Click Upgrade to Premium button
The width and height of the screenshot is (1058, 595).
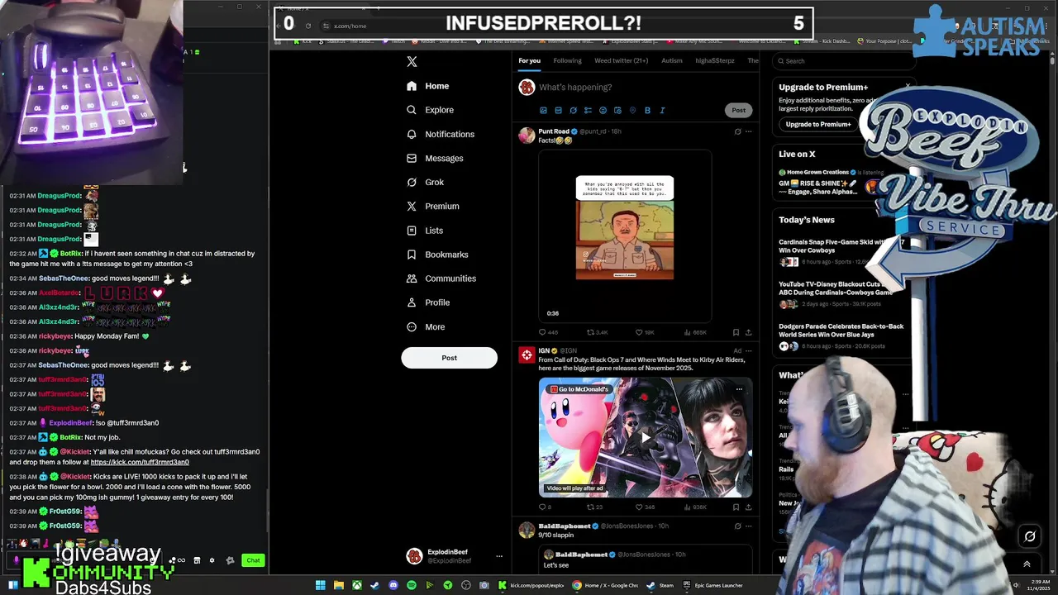[818, 124]
